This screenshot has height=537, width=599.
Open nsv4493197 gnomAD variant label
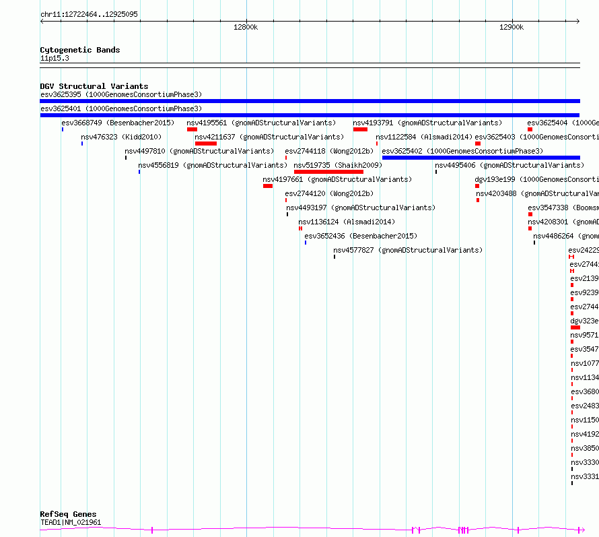click(361, 208)
